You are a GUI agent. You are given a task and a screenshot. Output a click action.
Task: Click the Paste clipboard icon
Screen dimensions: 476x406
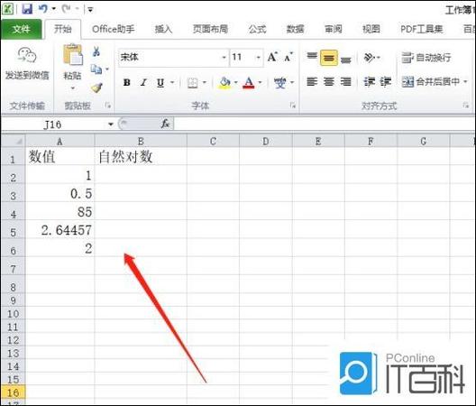(x=72, y=55)
